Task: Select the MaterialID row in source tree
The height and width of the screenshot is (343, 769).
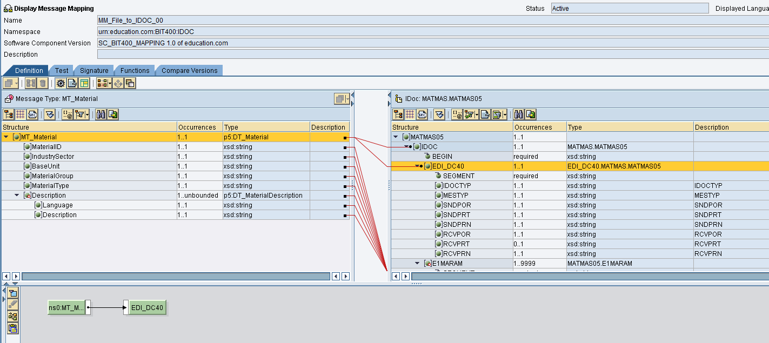Action: point(176,147)
